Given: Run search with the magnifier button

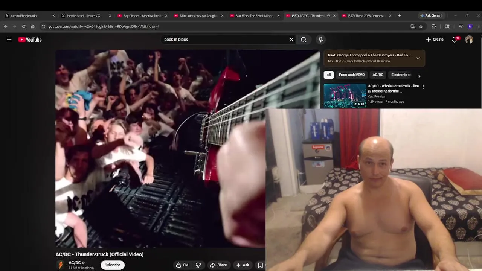Looking at the screenshot, I should (304, 40).
